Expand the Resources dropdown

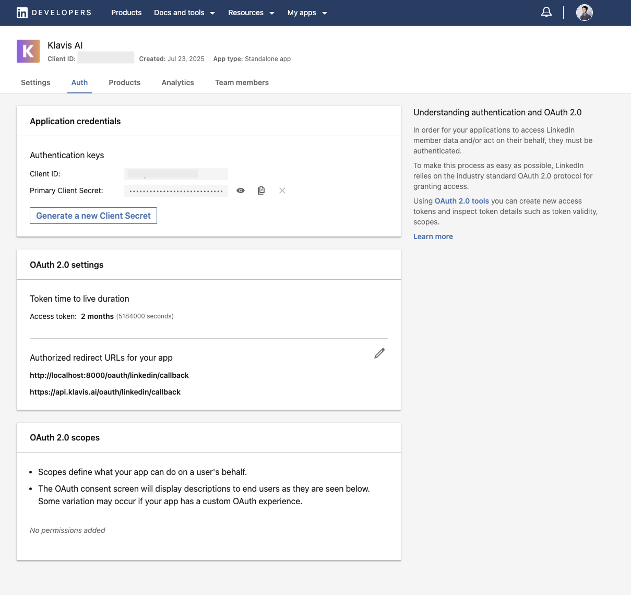[251, 13]
